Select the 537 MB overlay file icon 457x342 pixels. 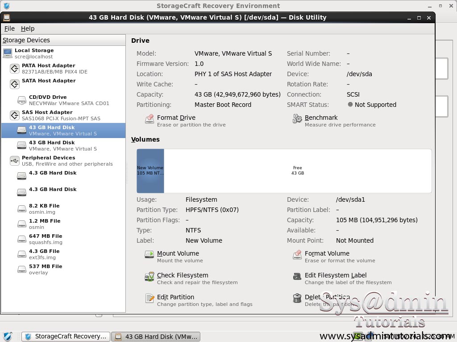pyautogui.click(x=21, y=269)
